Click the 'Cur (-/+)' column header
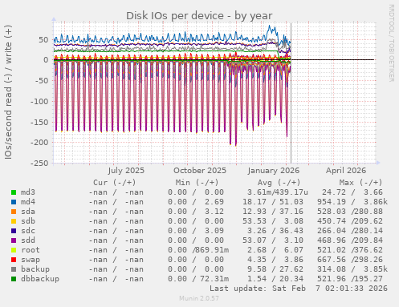 [x=115, y=183]
